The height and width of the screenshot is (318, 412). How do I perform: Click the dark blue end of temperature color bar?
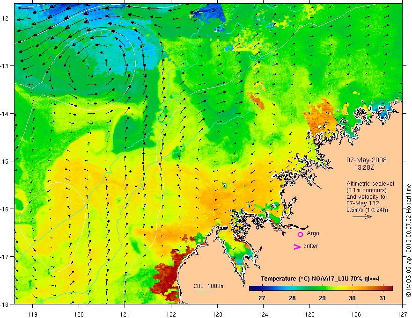click(252, 288)
